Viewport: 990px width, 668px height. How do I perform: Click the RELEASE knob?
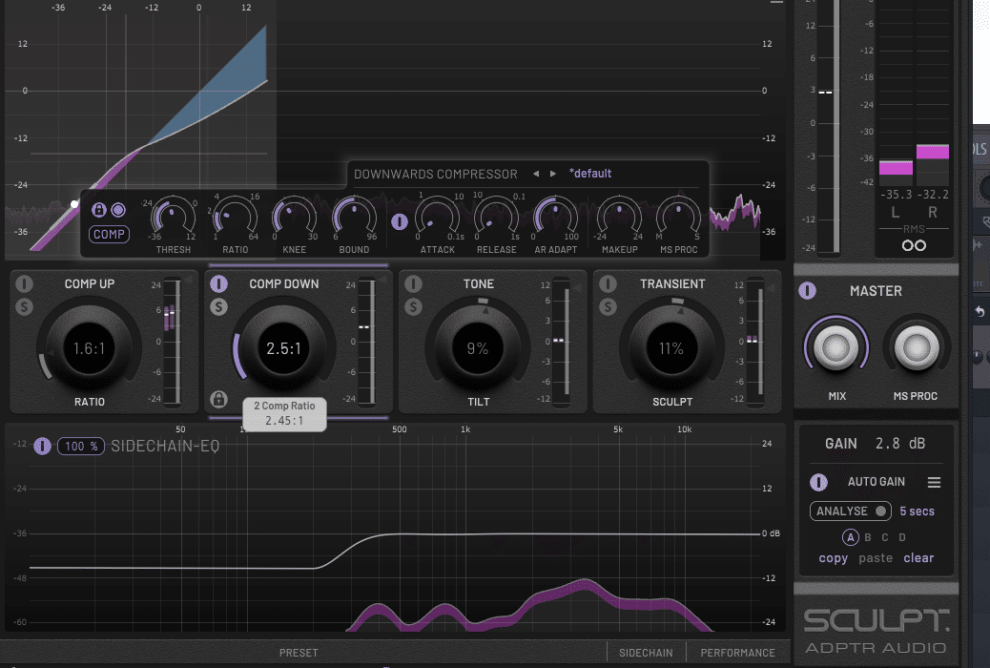[x=496, y=218]
